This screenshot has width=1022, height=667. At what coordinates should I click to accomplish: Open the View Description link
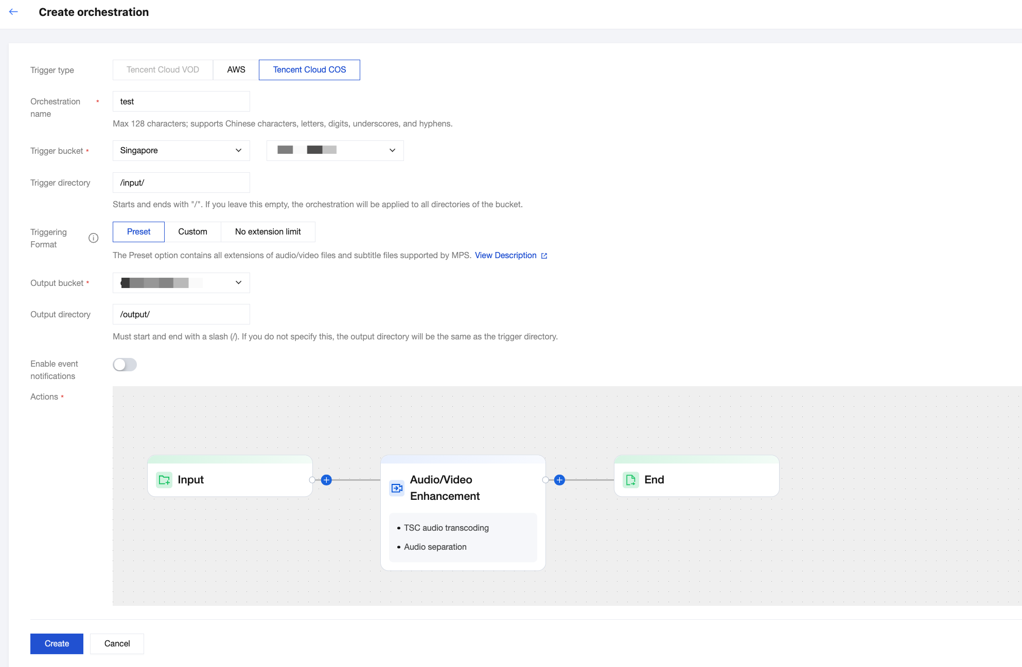(505, 256)
